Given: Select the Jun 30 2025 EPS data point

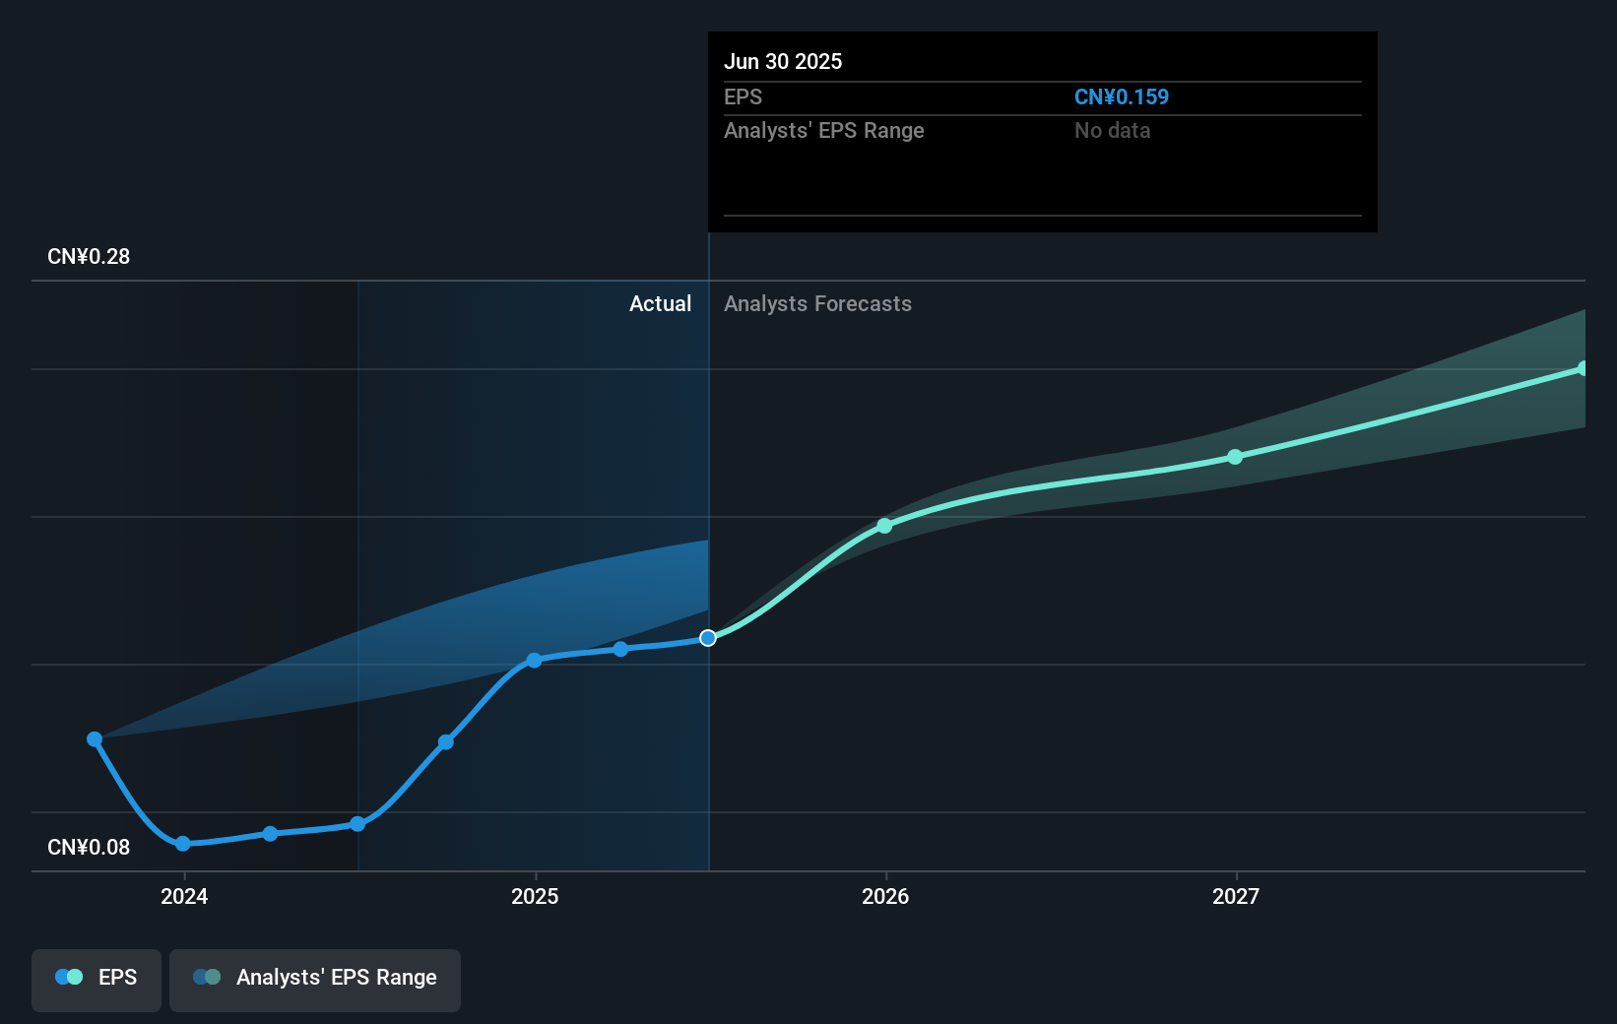Looking at the screenshot, I should (708, 638).
